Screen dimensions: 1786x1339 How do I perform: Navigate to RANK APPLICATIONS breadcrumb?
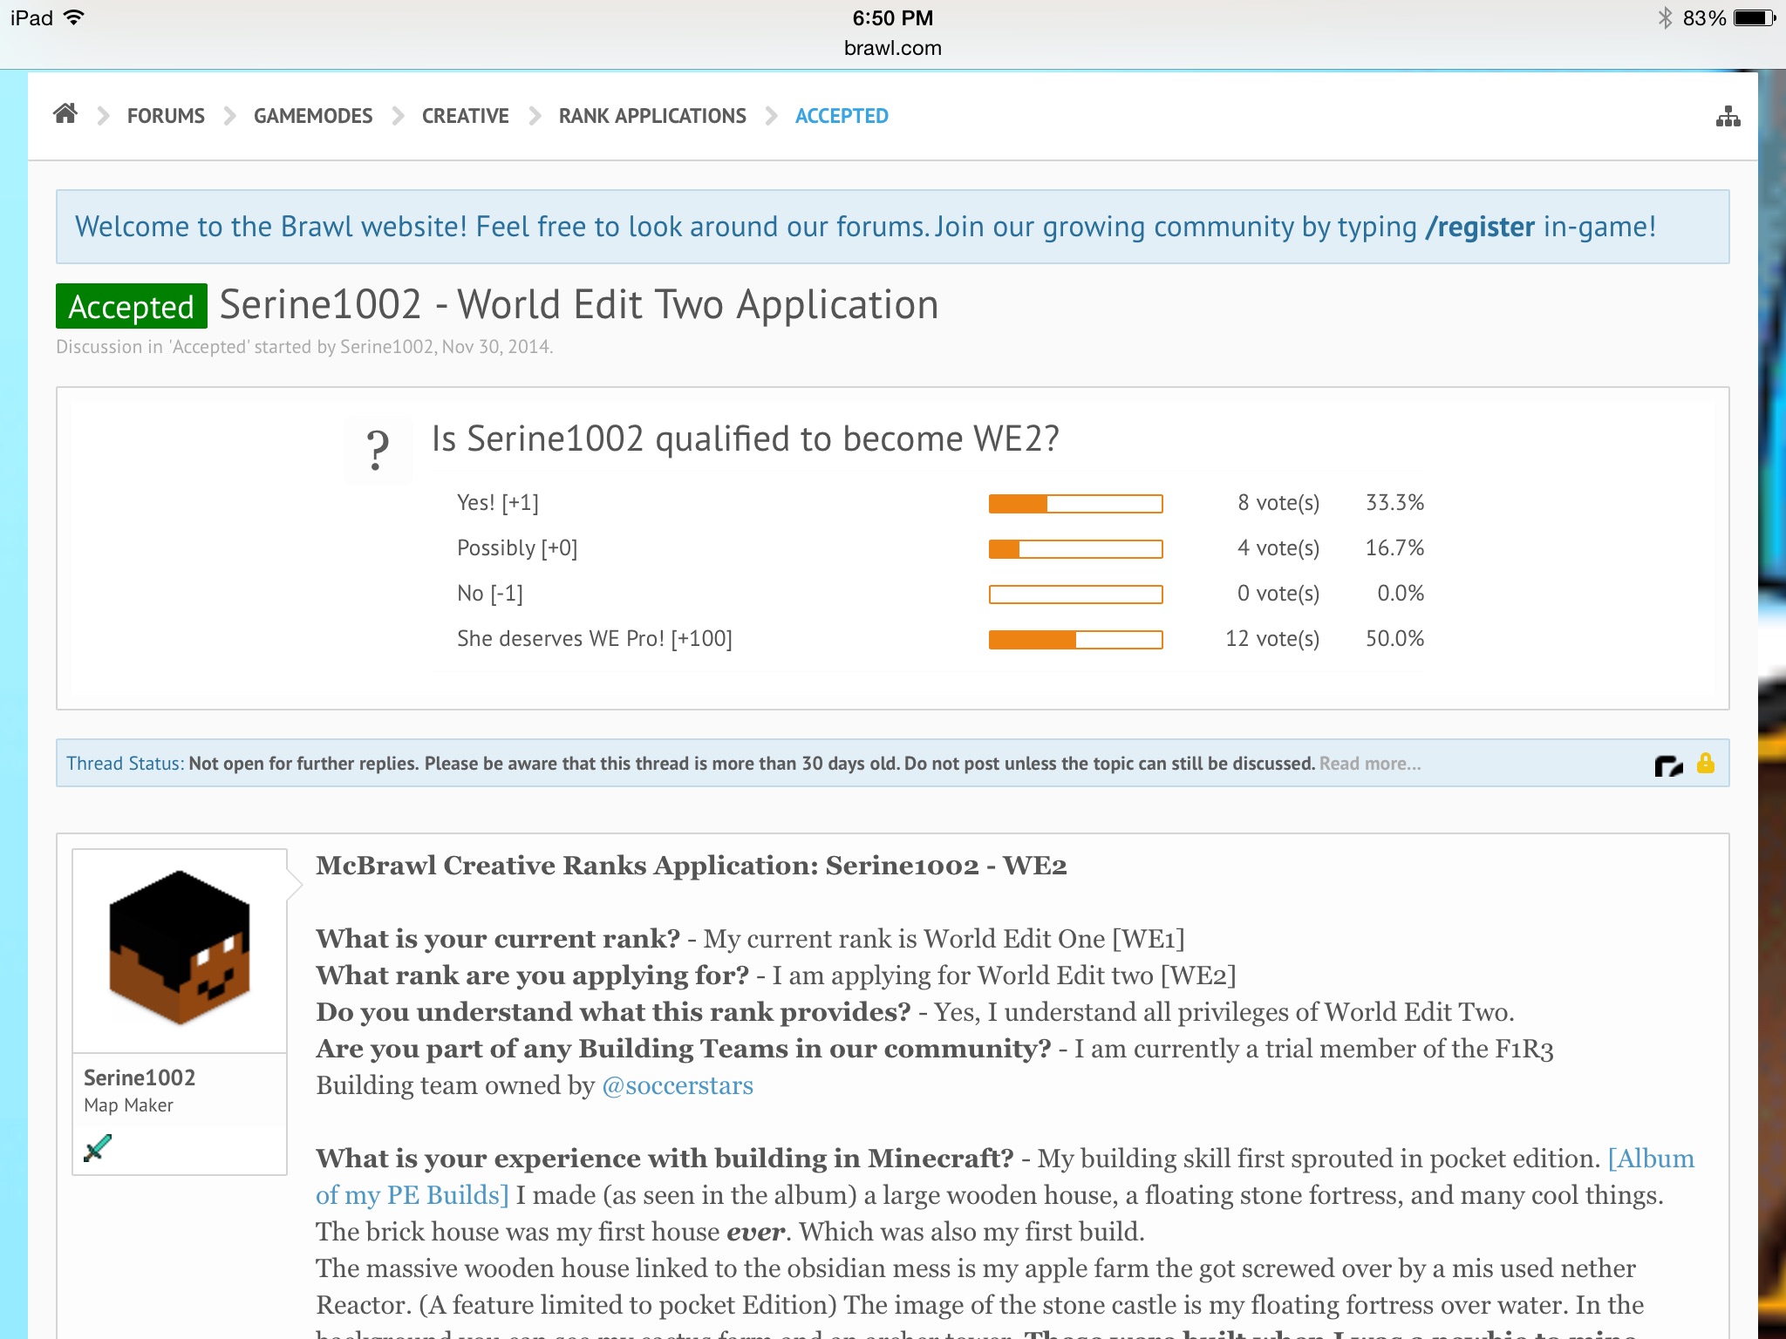tap(652, 116)
